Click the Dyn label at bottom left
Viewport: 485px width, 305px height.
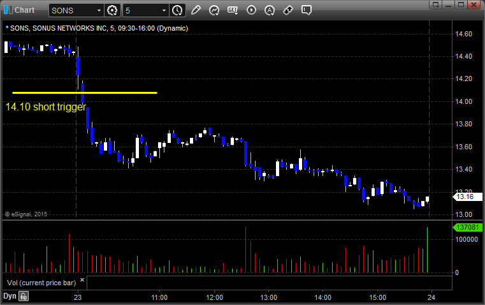coord(10,296)
